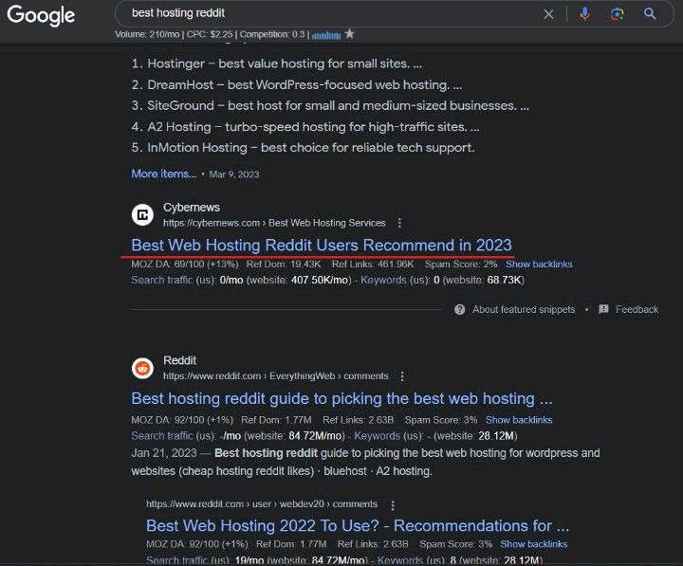Click the 'Jan 21, 2023' result snippet text
This screenshot has width=683, height=566.
point(365,462)
